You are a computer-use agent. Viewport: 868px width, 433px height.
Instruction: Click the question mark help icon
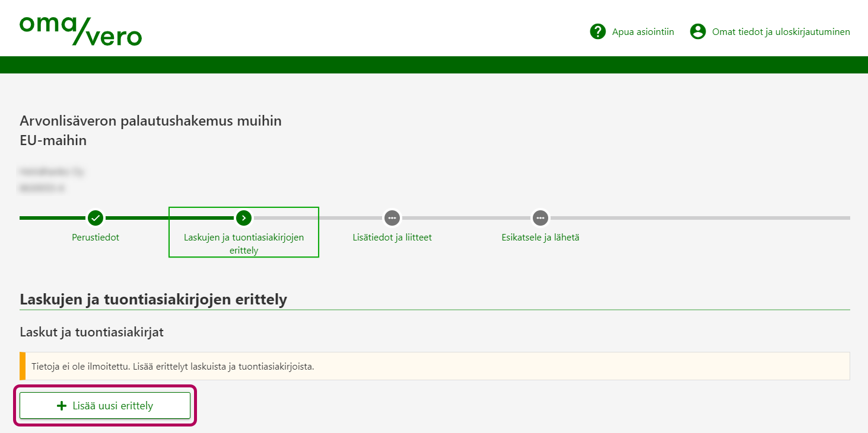pyautogui.click(x=597, y=31)
